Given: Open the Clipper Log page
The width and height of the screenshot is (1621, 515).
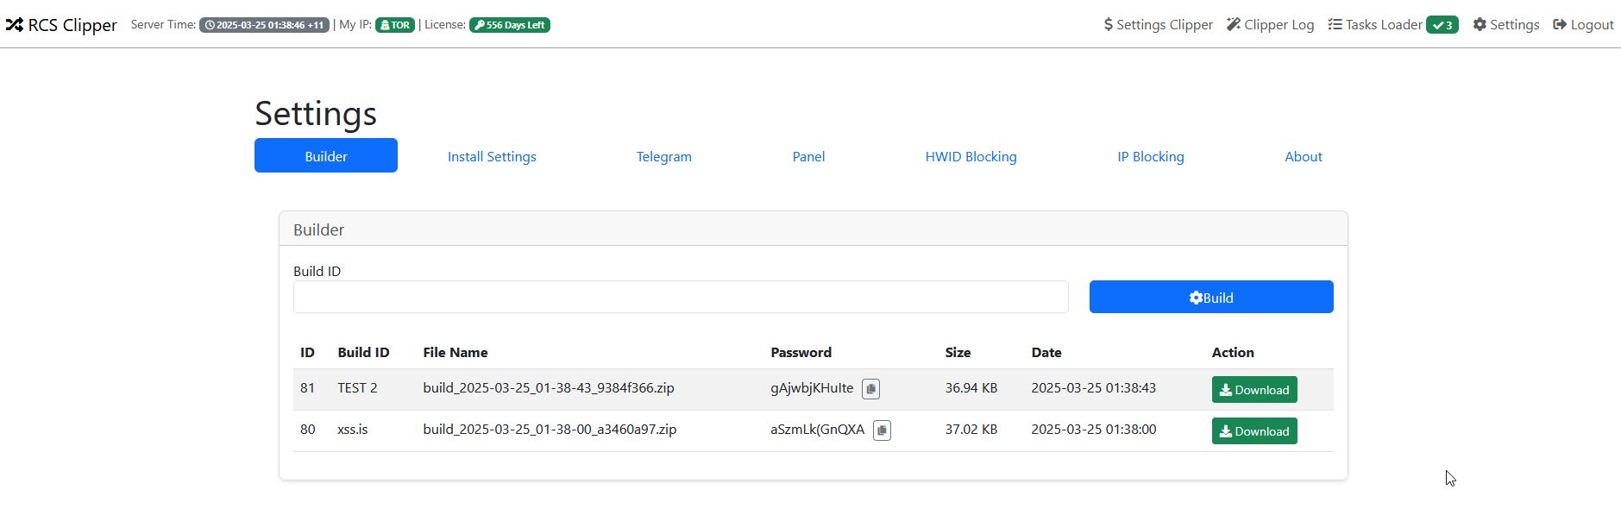Looking at the screenshot, I should click(x=1270, y=25).
